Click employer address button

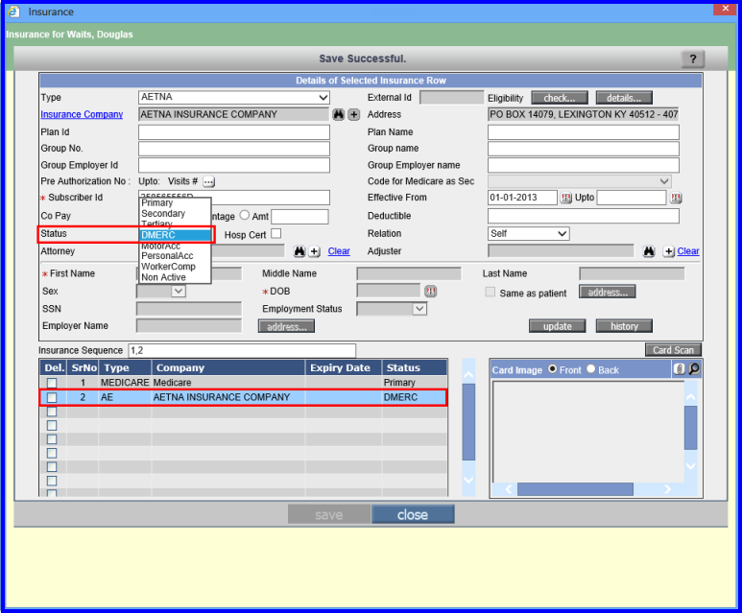pos(286,327)
